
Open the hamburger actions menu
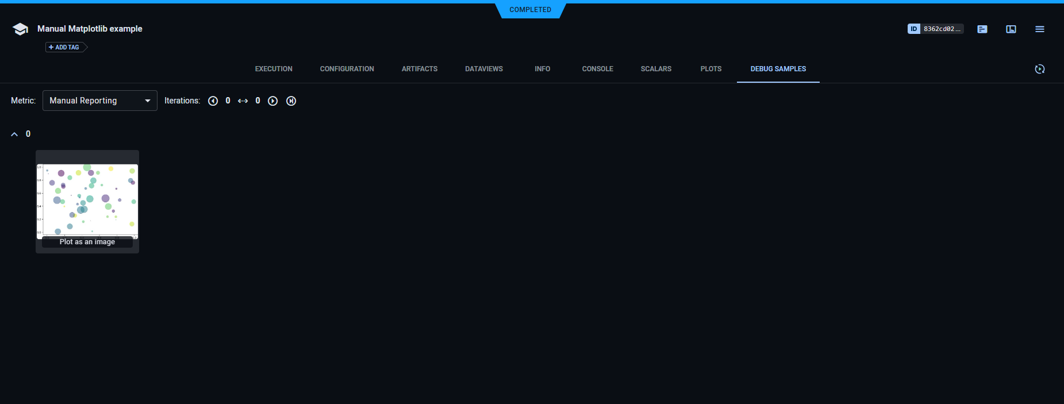click(x=1039, y=29)
